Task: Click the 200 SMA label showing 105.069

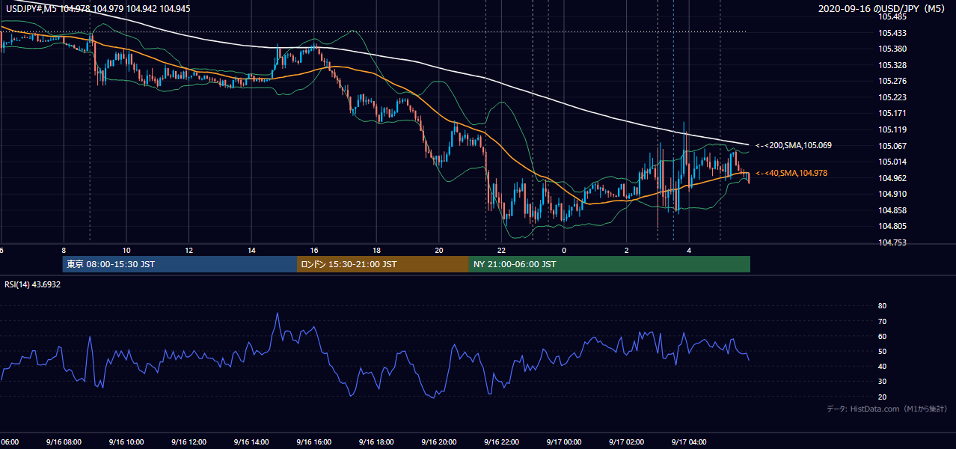Action: tap(794, 145)
